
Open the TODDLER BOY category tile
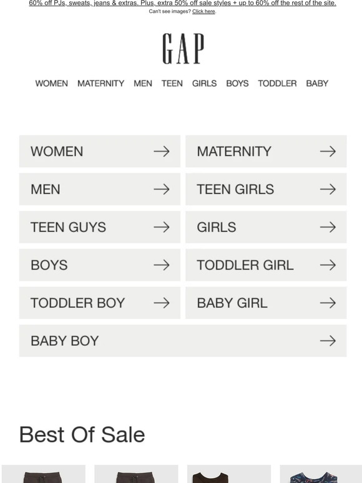100,303
